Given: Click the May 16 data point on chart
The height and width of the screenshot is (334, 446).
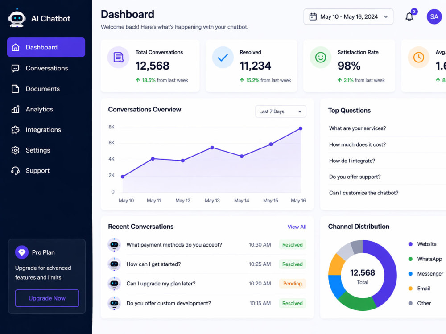Looking at the screenshot, I should pyautogui.click(x=300, y=128).
